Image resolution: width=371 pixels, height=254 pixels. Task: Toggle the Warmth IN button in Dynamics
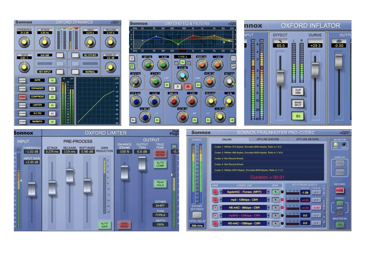pos(52,121)
